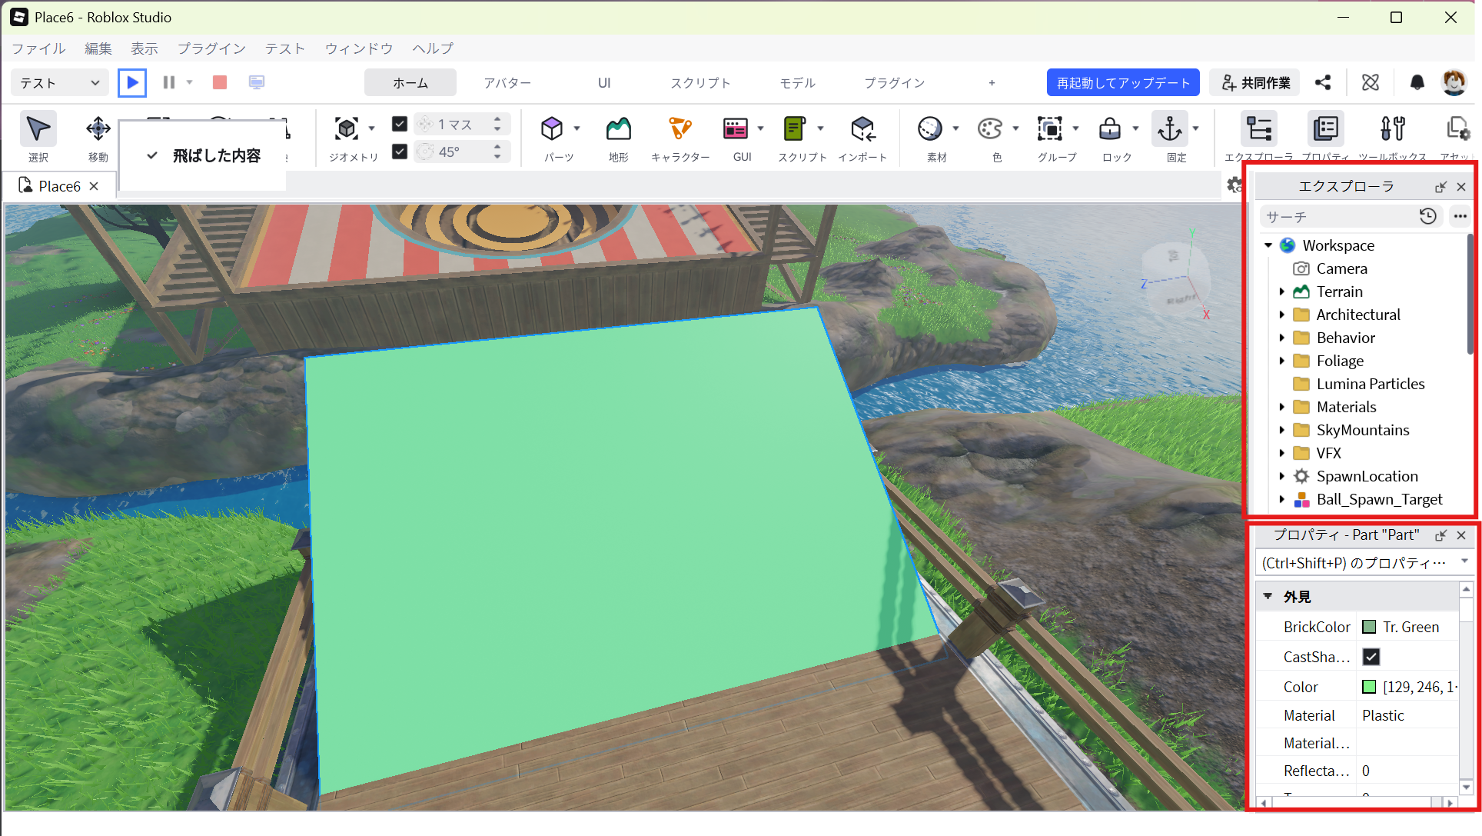
Task: Open the user avatar profile
Action: coord(1454,82)
